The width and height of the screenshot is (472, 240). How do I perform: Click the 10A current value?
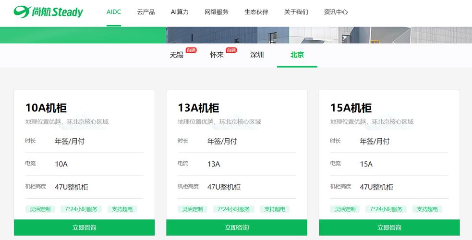61,164
